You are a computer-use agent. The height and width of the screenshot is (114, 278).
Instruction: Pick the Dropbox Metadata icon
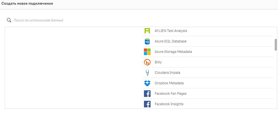147,83
